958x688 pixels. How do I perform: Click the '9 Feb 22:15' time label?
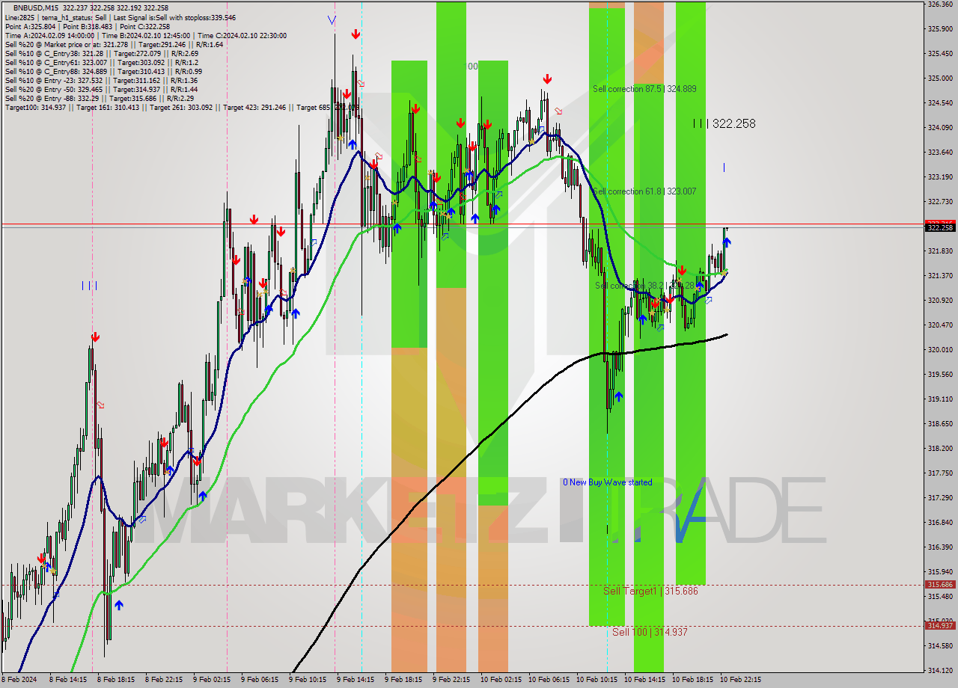(452, 680)
